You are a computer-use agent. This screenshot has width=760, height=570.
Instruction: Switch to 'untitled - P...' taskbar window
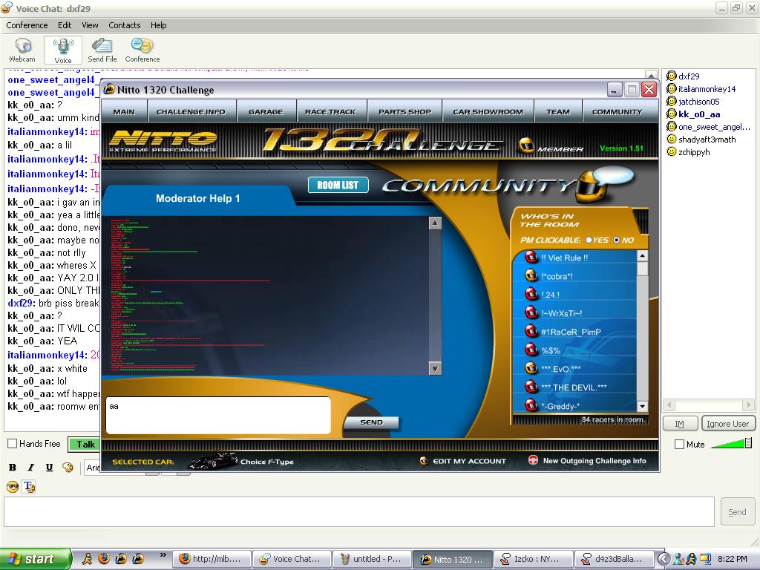point(372,559)
